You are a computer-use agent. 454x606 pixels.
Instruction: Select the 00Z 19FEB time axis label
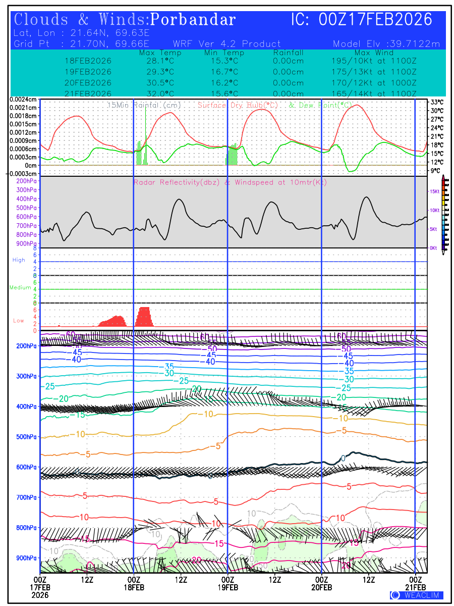[x=228, y=583]
